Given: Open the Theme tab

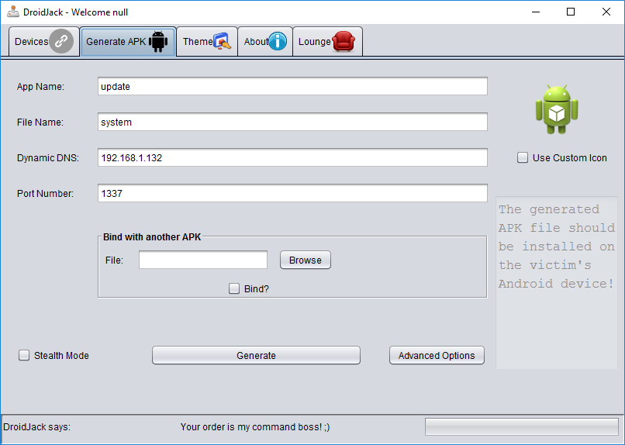Looking at the screenshot, I should coord(207,41).
